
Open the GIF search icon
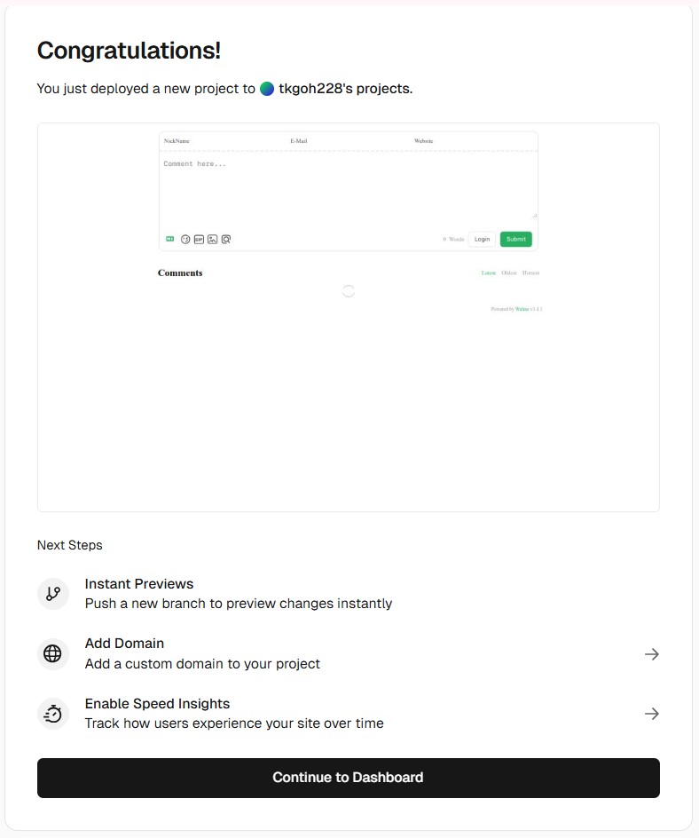(199, 239)
